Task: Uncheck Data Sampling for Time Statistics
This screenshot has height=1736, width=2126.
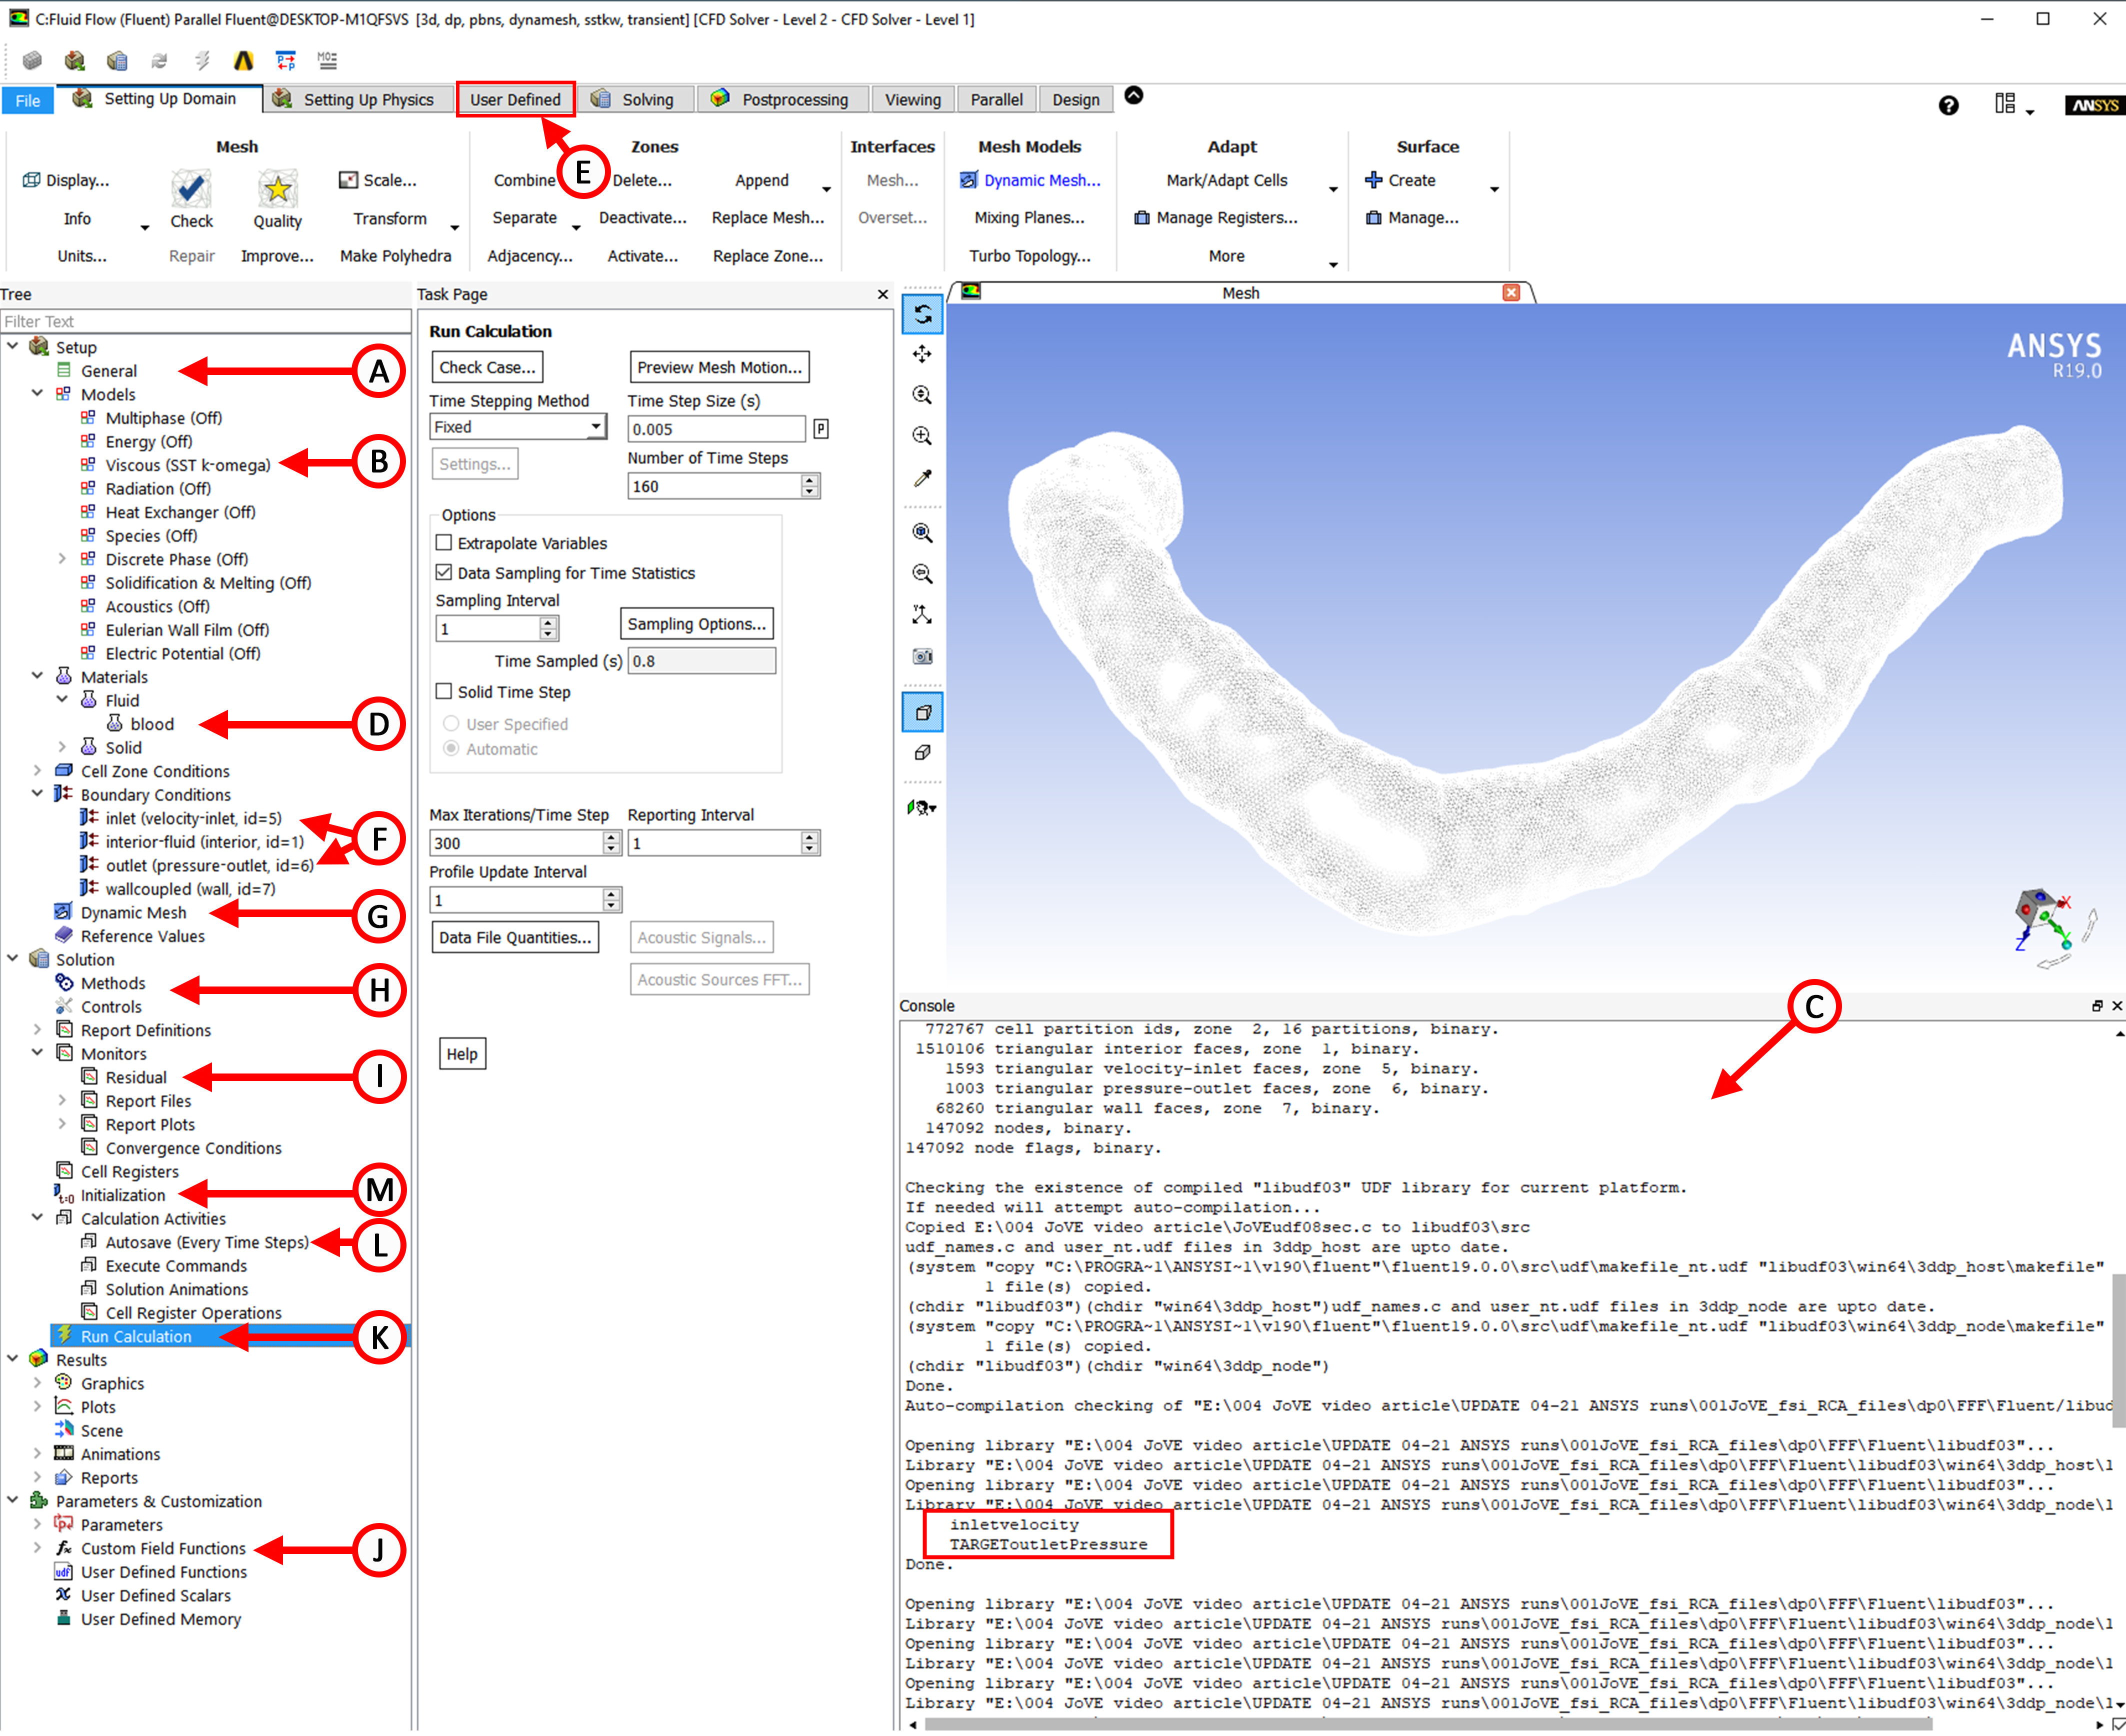Action: pos(444,573)
